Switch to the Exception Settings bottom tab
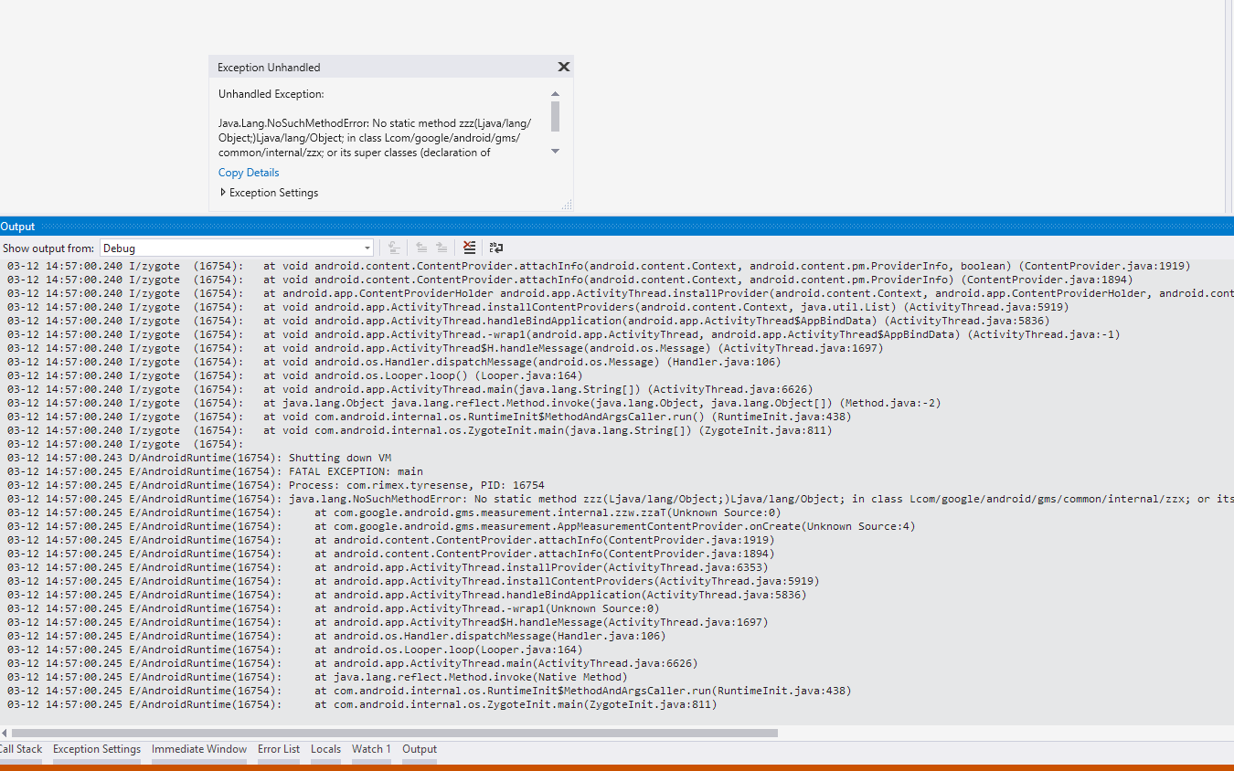 [97, 749]
